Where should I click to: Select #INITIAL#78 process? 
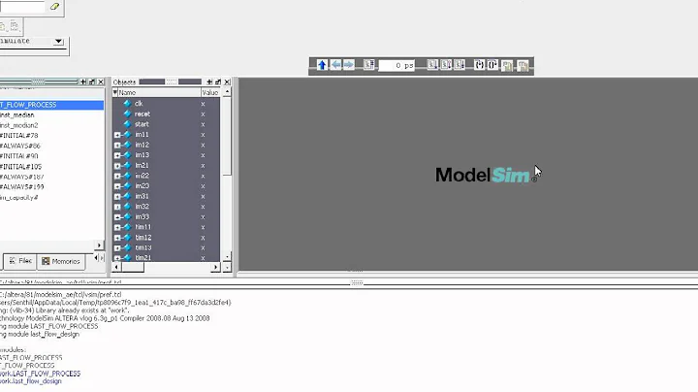[x=18, y=136]
